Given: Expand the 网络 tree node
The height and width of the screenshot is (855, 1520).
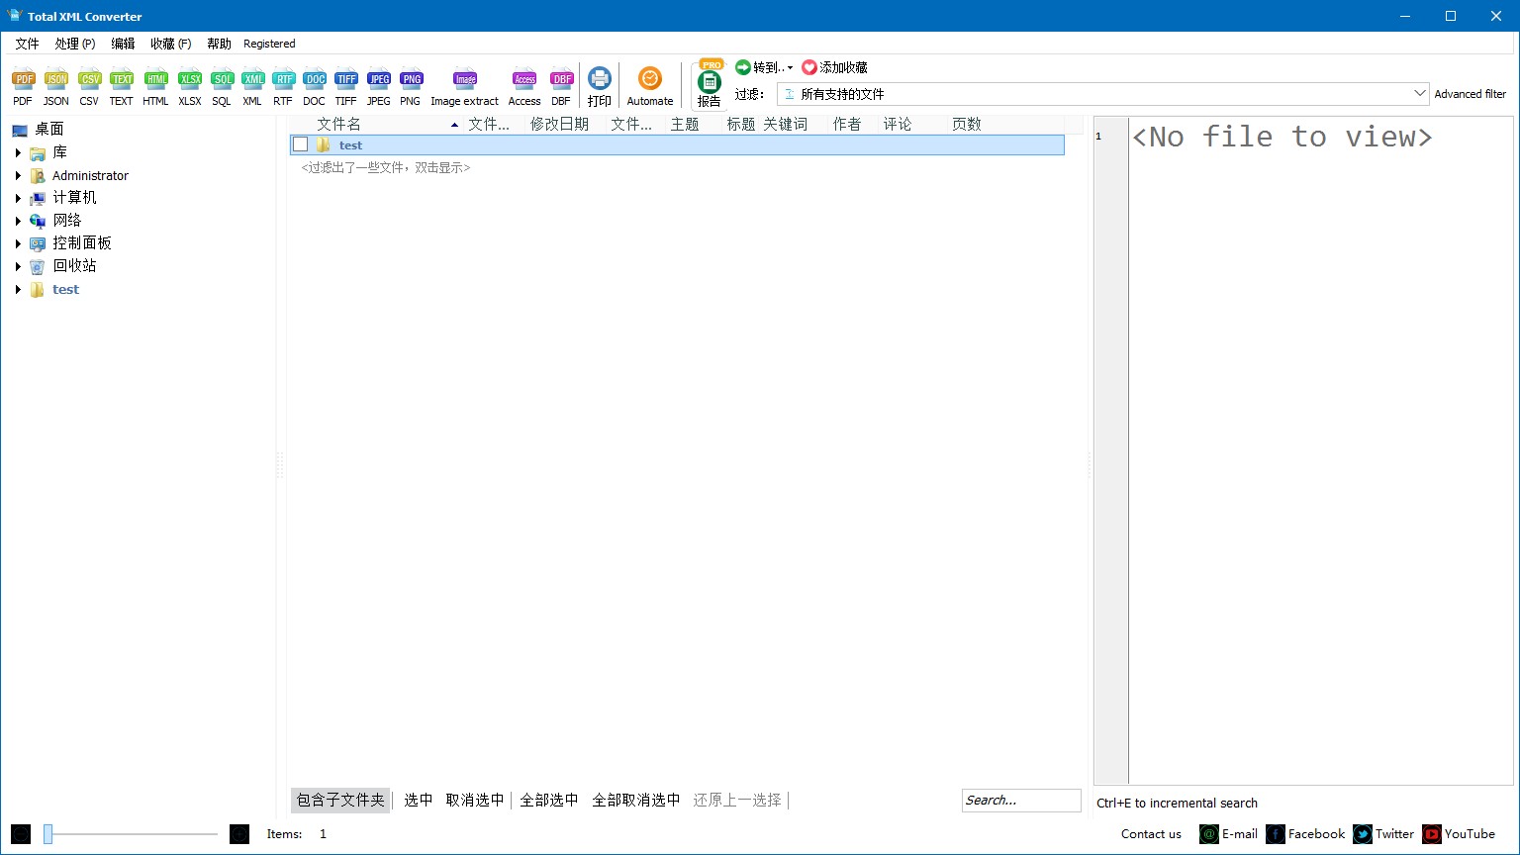Looking at the screenshot, I should click(x=18, y=221).
